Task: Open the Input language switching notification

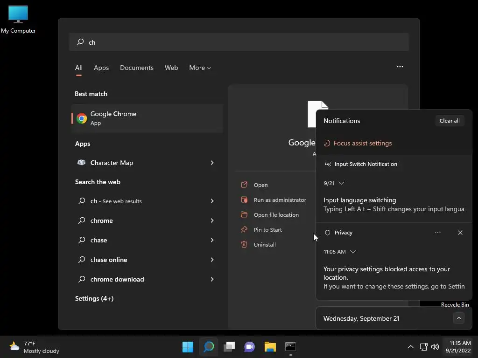Action: [394, 204]
